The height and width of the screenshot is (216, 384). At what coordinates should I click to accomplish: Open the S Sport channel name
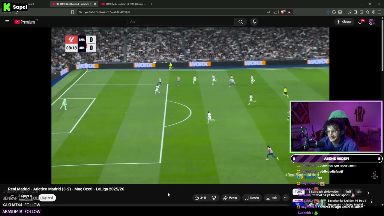[x=24, y=196]
